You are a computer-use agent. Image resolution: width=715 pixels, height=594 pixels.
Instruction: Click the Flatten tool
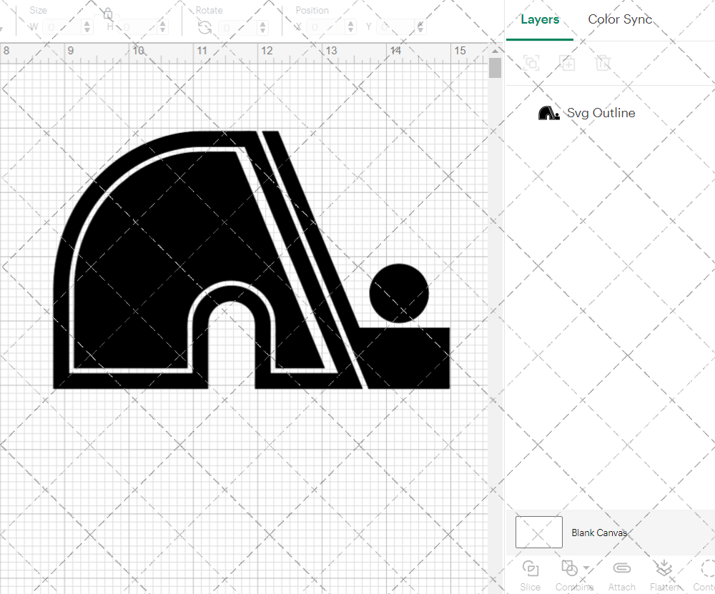(664, 575)
